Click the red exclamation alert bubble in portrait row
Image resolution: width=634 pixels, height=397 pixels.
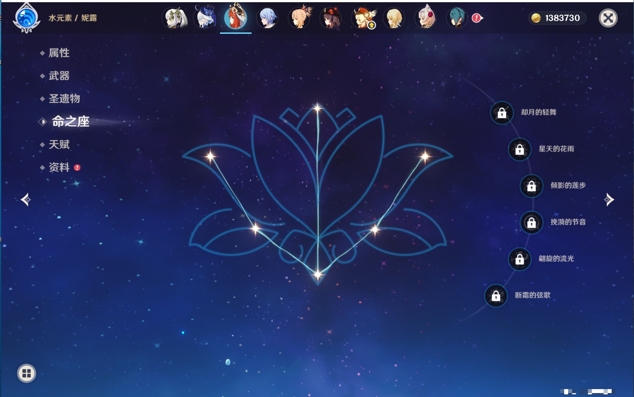477,18
